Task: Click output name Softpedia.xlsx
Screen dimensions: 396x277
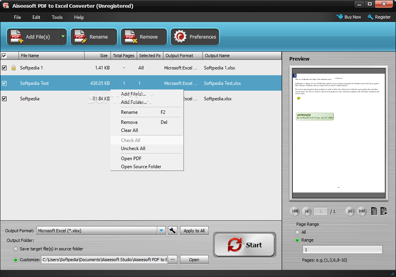Action: click(x=218, y=99)
